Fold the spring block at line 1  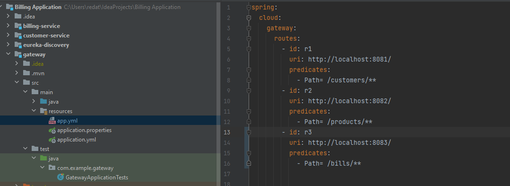[x=249, y=7]
